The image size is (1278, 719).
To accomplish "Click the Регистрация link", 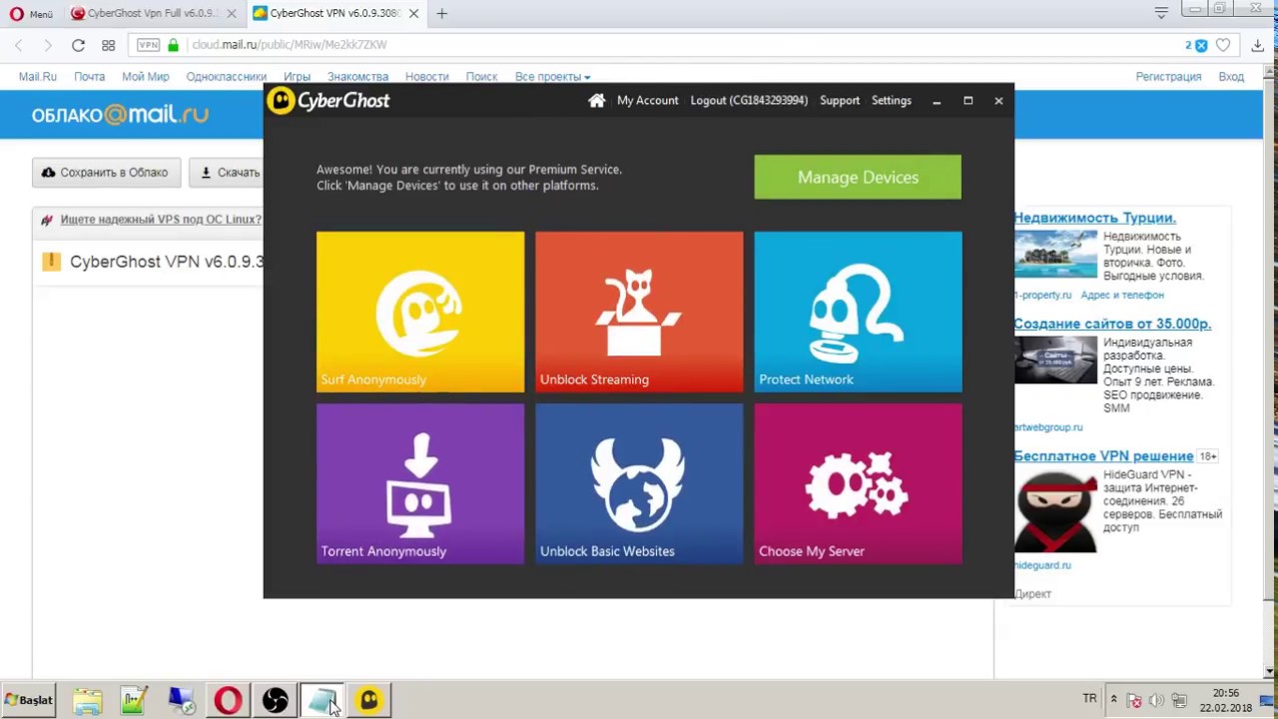I will (x=1168, y=77).
